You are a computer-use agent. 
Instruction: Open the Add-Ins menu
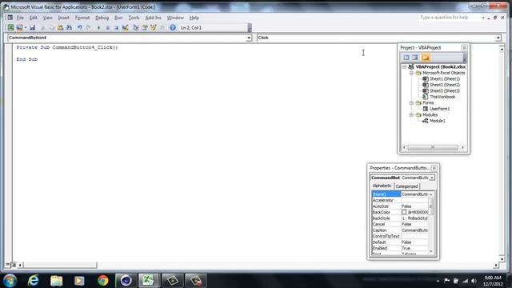click(x=153, y=18)
